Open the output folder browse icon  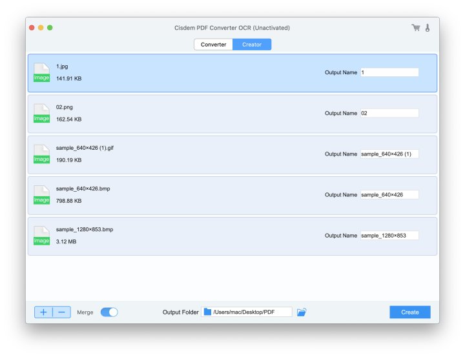[302, 312]
